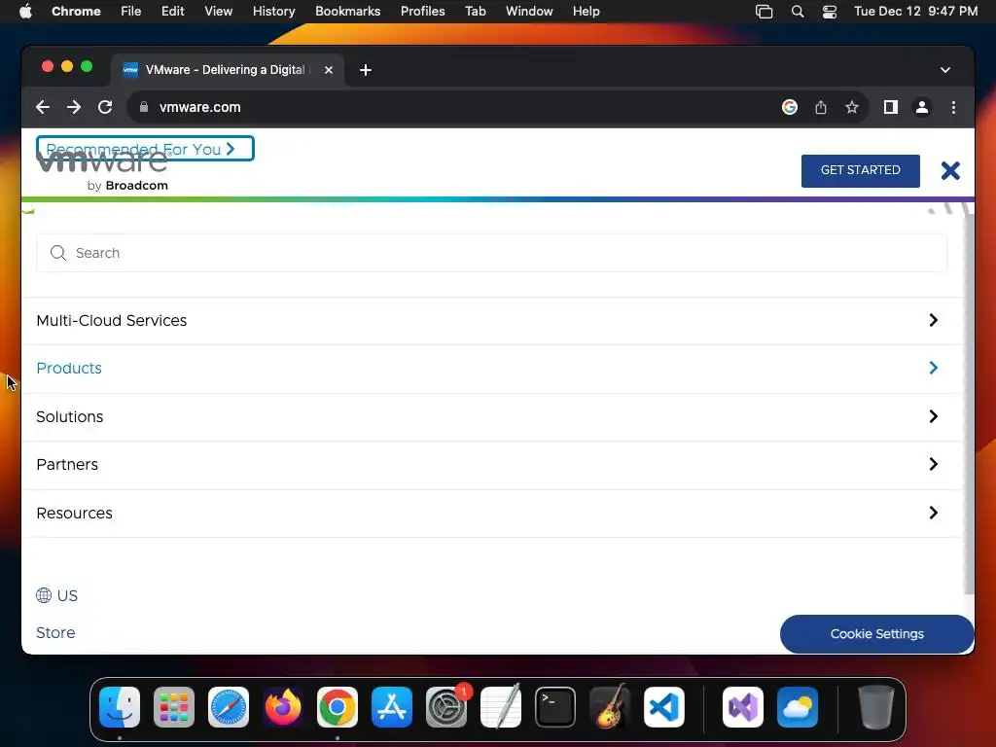Expand the Multi-Cloud Services chevron
This screenshot has height=747, width=996.
coord(933,320)
